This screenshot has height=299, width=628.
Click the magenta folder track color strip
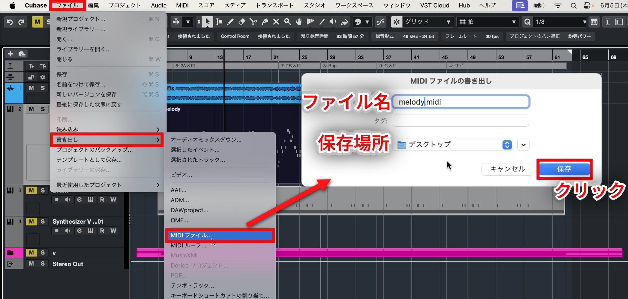pos(14,253)
